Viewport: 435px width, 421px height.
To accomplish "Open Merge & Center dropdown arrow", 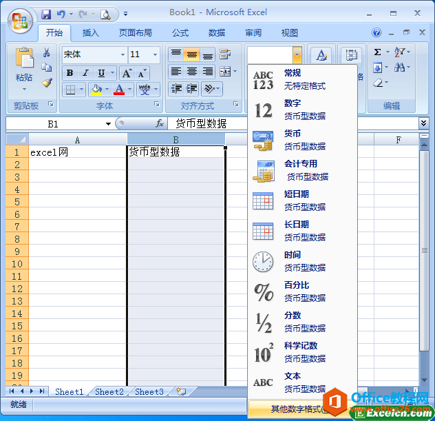I will [235, 72].
